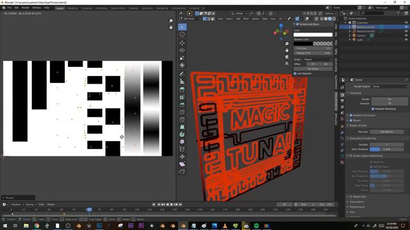410x230 pixels.
Task: Click the play animation button
Action: tap(172, 204)
